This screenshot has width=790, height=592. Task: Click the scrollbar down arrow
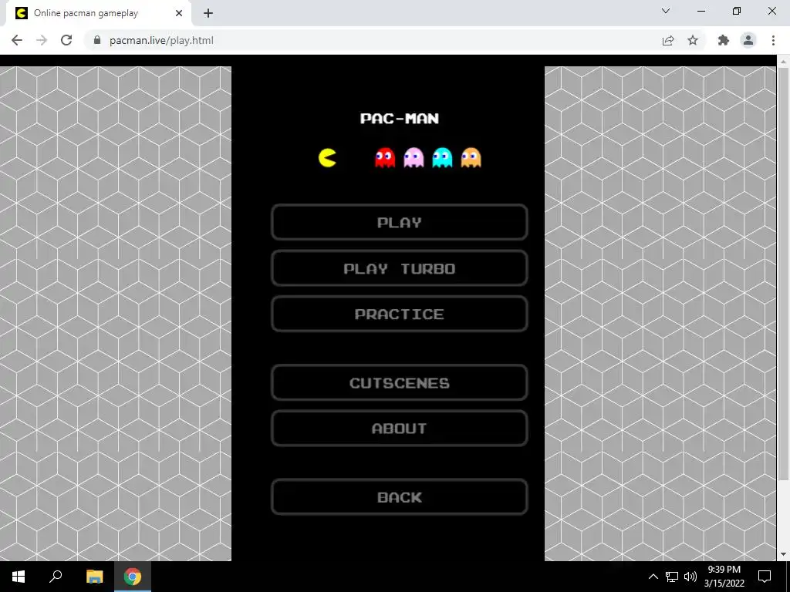[783, 555]
